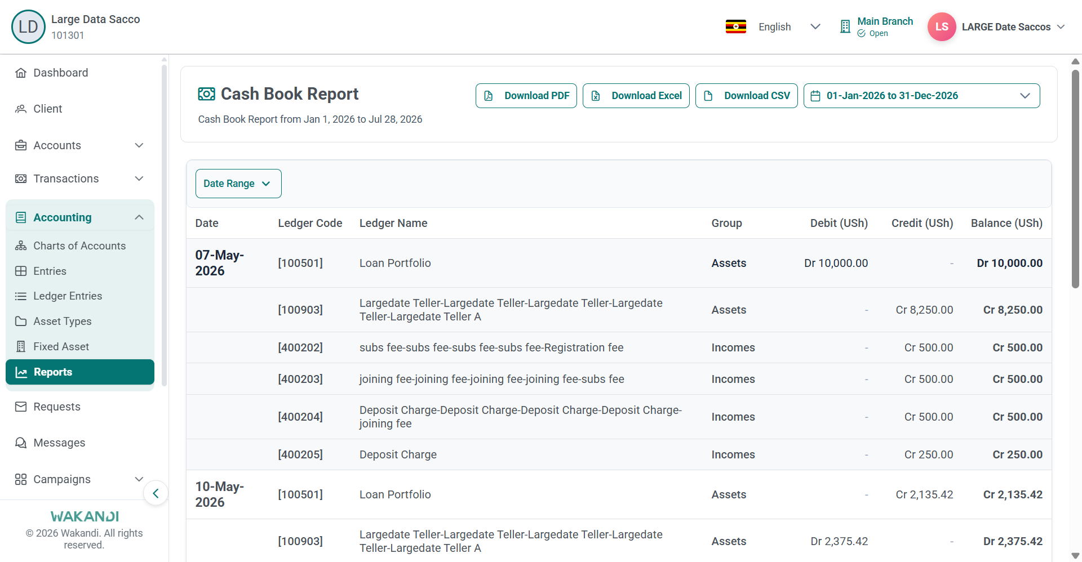Open the Date Range filter dropdown
The image size is (1082, 562).
[x=238, y=184]
